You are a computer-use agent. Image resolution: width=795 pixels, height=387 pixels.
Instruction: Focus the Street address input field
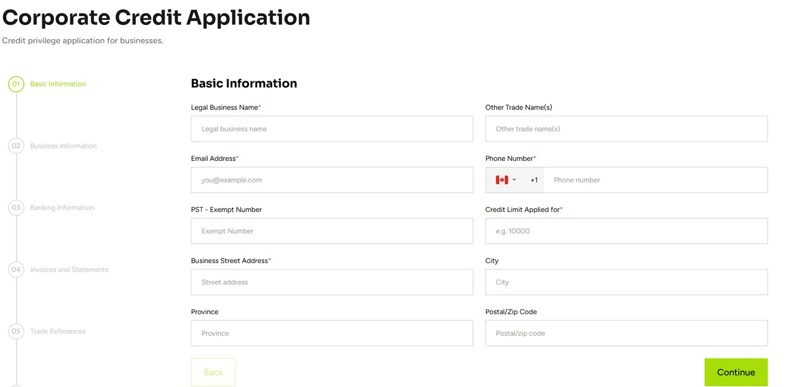(x=332, y=282)
